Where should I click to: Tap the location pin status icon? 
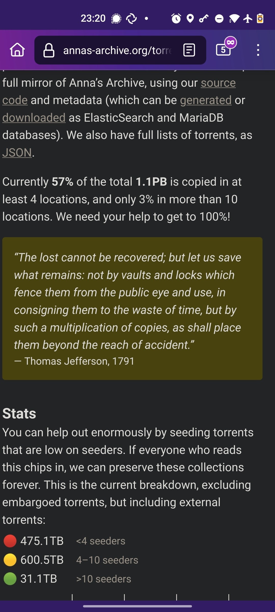pyautogui.click(x=190, y=18)
